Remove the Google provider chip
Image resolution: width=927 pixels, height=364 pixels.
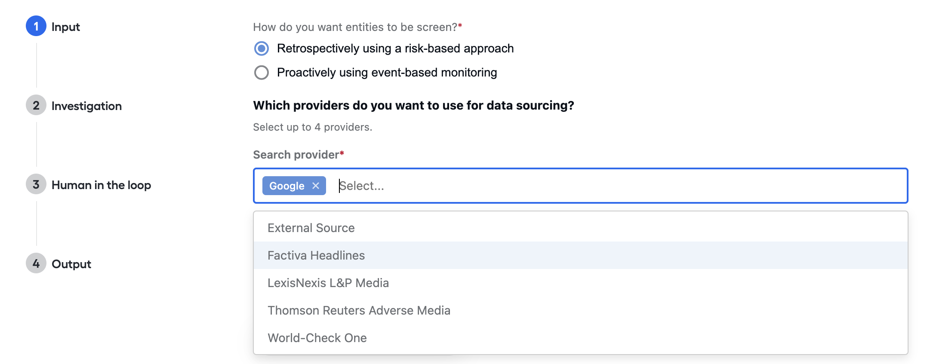(316, 186)
